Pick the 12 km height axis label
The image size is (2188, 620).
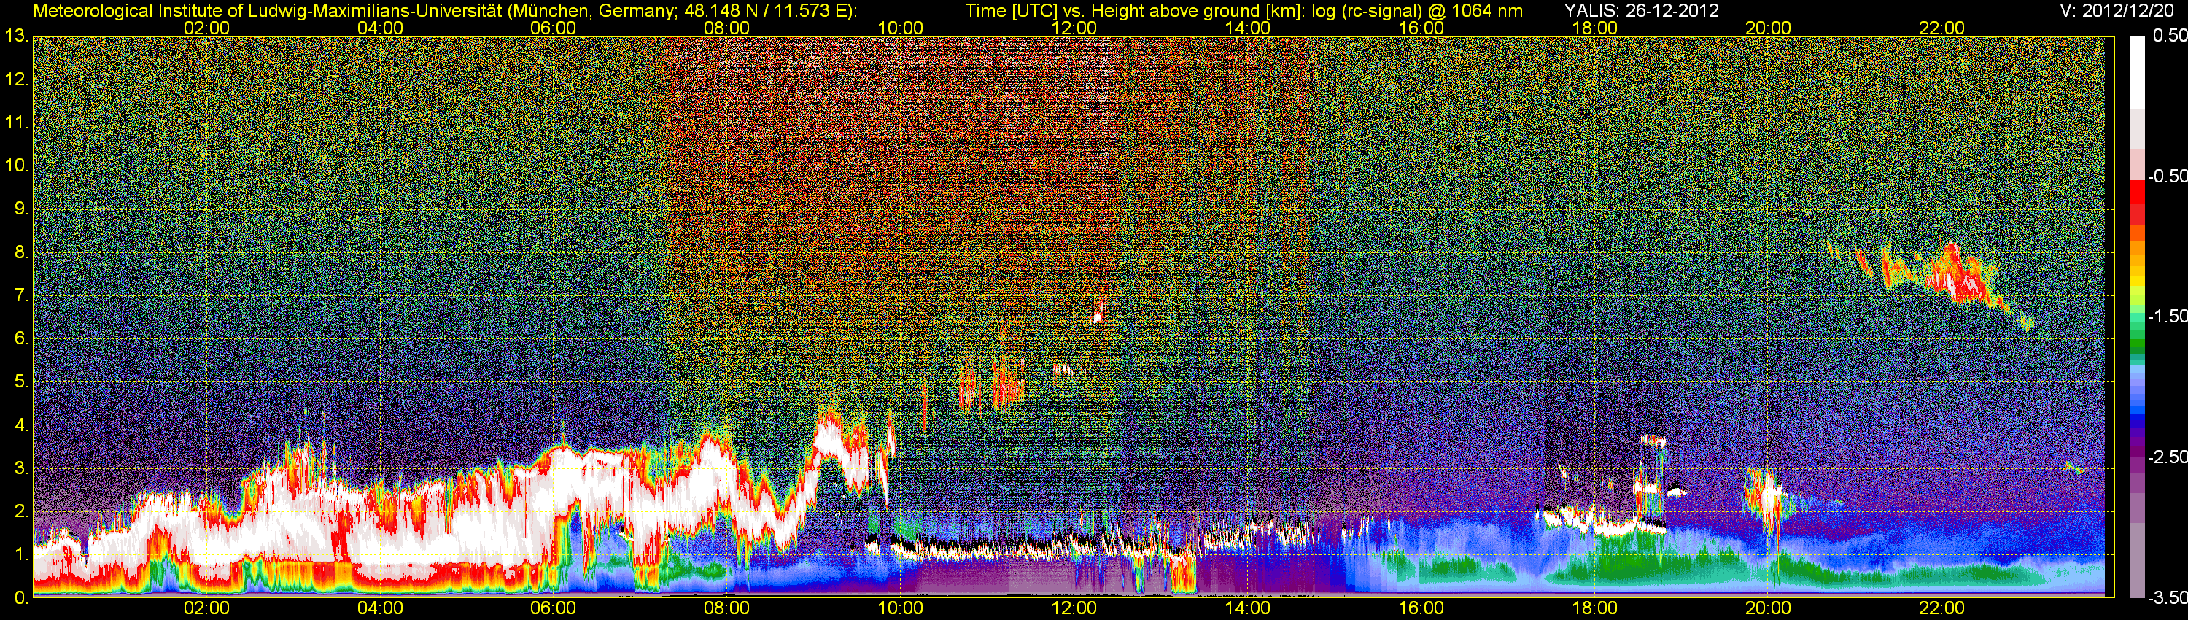(16, 80)
